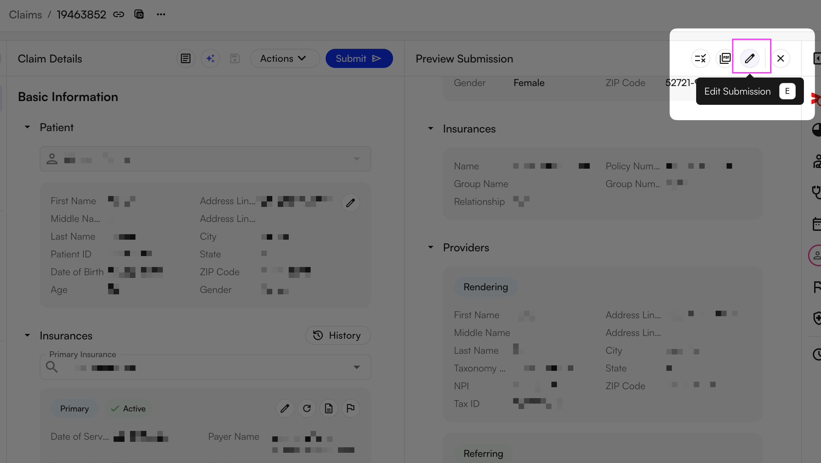The height and width of the screenshot is (463, 821).
Task: Click the Active status chip
Action: point(128,408)
